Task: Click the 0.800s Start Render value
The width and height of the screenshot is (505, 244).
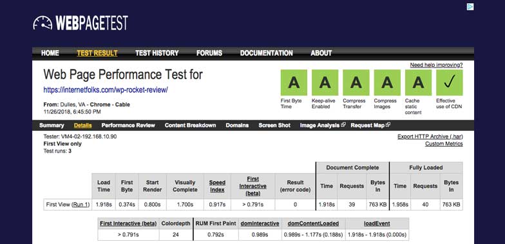Action: point(152,205)
